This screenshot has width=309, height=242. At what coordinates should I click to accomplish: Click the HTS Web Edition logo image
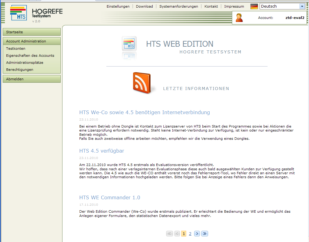(x=129, y=44)
